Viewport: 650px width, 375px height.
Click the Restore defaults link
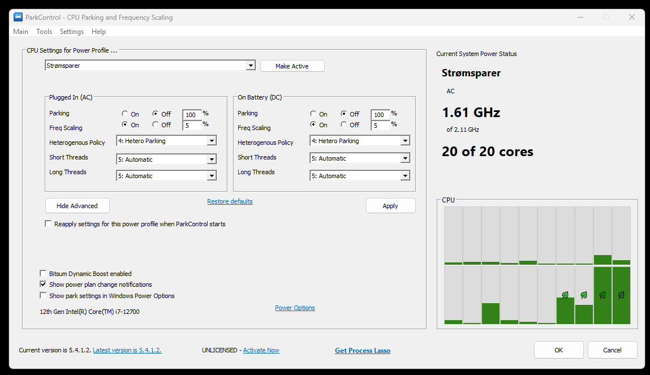coord(230,201)
